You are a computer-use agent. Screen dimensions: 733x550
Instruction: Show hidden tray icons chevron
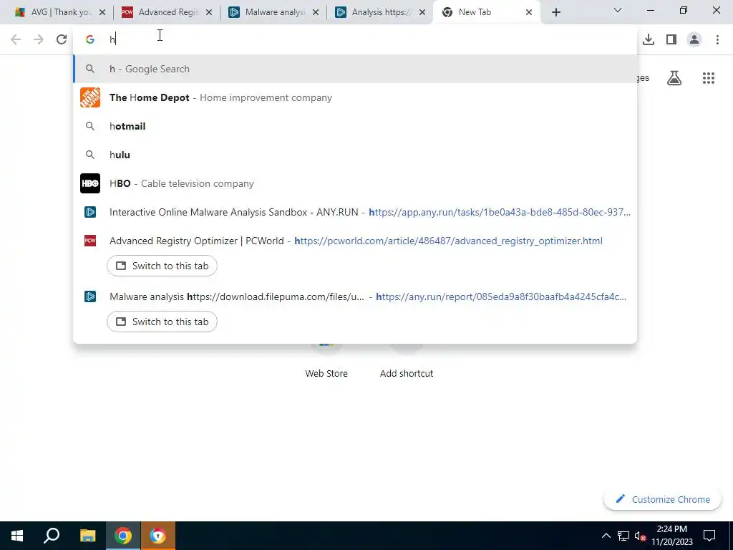tap(606, 536)
